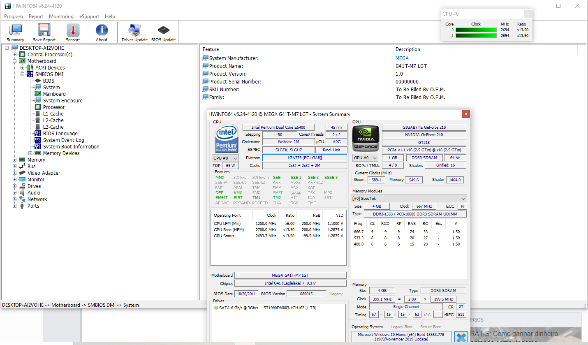Open the About info icon

click(x=102, y=32)
